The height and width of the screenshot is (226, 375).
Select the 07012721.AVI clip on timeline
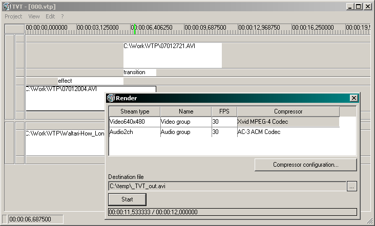173,55
